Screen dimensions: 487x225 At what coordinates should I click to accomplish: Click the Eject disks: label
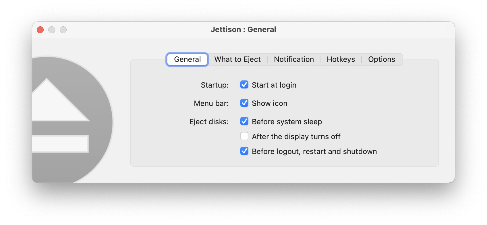(x=209, y=122)
